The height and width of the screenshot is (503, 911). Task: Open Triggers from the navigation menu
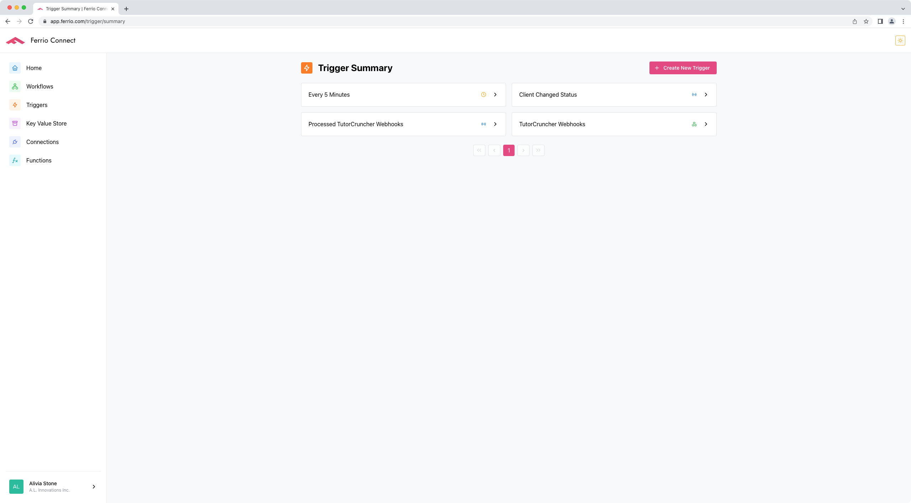click(37, 105)
